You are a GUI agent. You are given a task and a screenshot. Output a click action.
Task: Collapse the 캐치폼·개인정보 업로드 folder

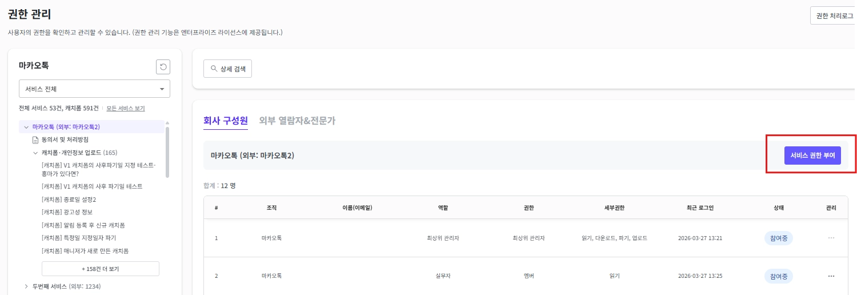tap(35, 153)
